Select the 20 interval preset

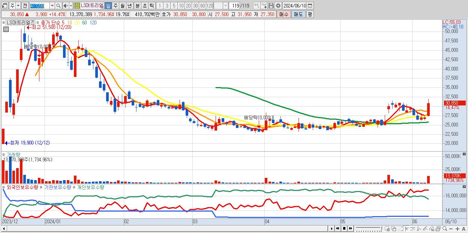pos(188,6)
